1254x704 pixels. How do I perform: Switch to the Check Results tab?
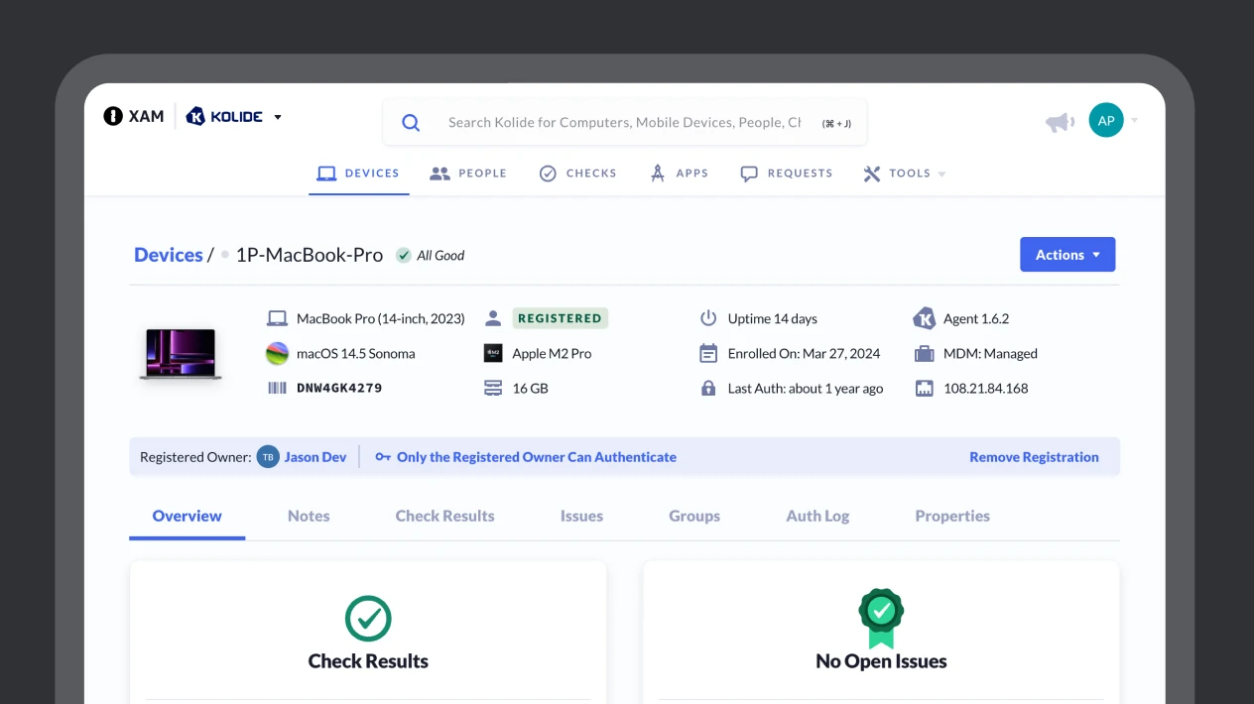pyautogui.click(x=444, y=516)
